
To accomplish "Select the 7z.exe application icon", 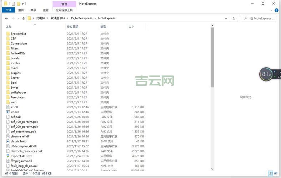I will click(8, 112).
